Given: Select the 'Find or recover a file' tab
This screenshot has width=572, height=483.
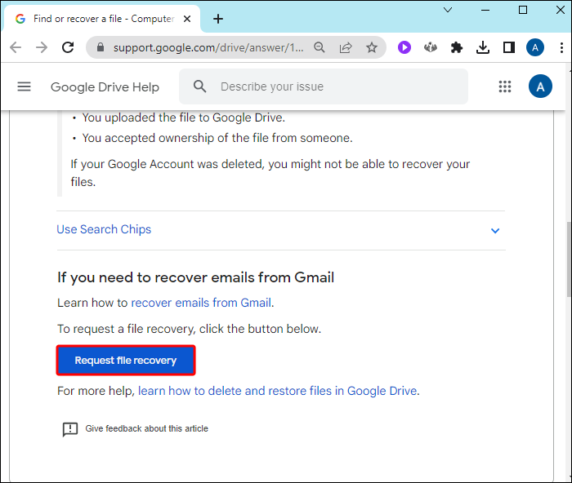Looking at the screenshot, I should 98,19.
